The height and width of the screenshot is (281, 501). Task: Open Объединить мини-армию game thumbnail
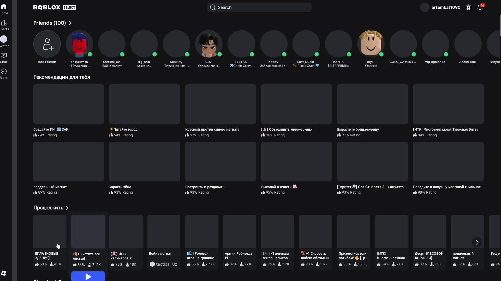tap(296, 104)
